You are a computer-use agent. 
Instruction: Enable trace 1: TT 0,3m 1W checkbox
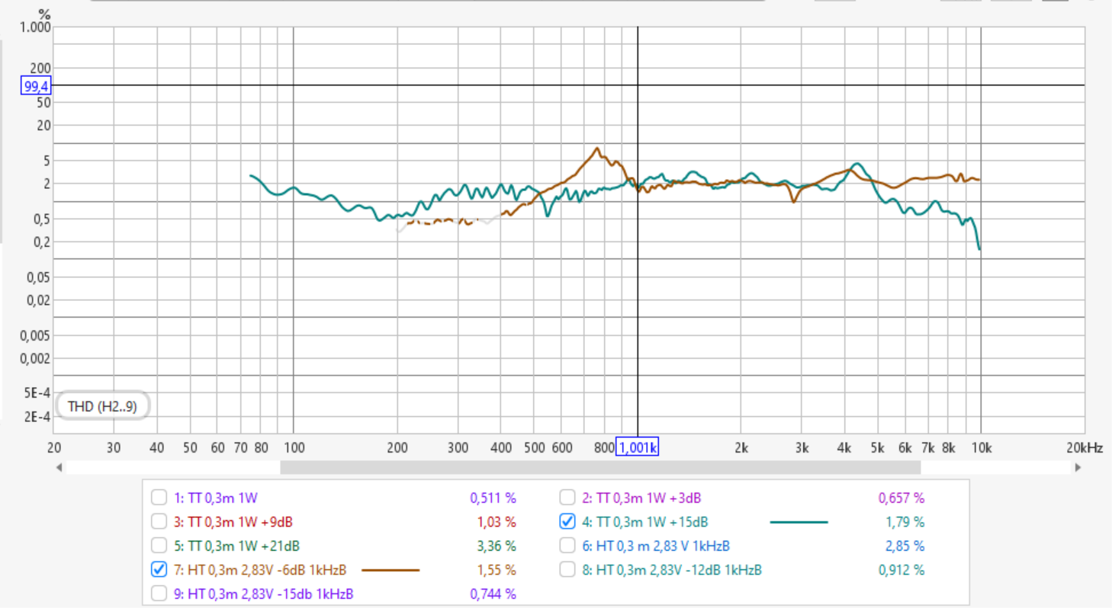point(159,498)
